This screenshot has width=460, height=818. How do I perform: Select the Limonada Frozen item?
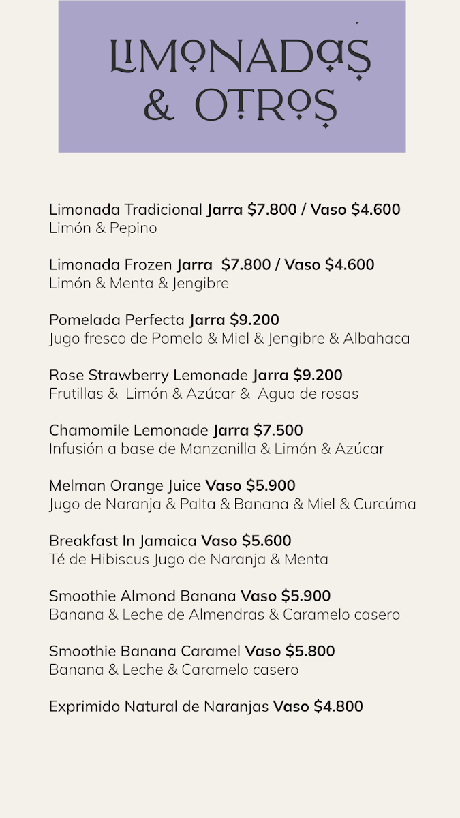click(212, 264)
